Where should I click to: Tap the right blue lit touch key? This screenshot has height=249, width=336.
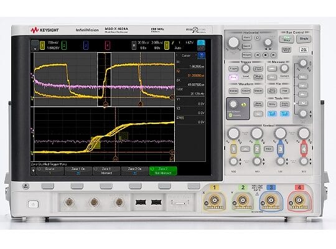coord(284,114)
